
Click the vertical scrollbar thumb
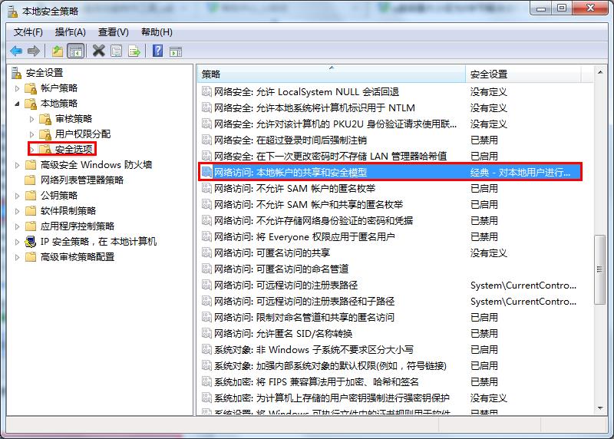[599, 269]
